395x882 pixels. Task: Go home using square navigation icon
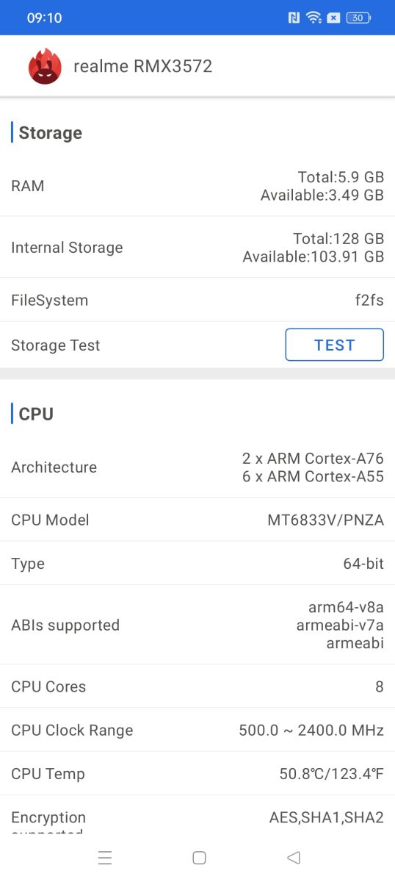click(x=199, y=857)
